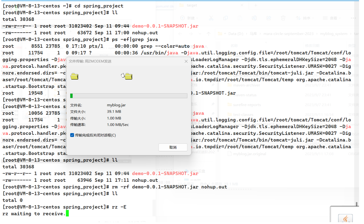Close the target tab in File Explorer

tap(242, 5)
